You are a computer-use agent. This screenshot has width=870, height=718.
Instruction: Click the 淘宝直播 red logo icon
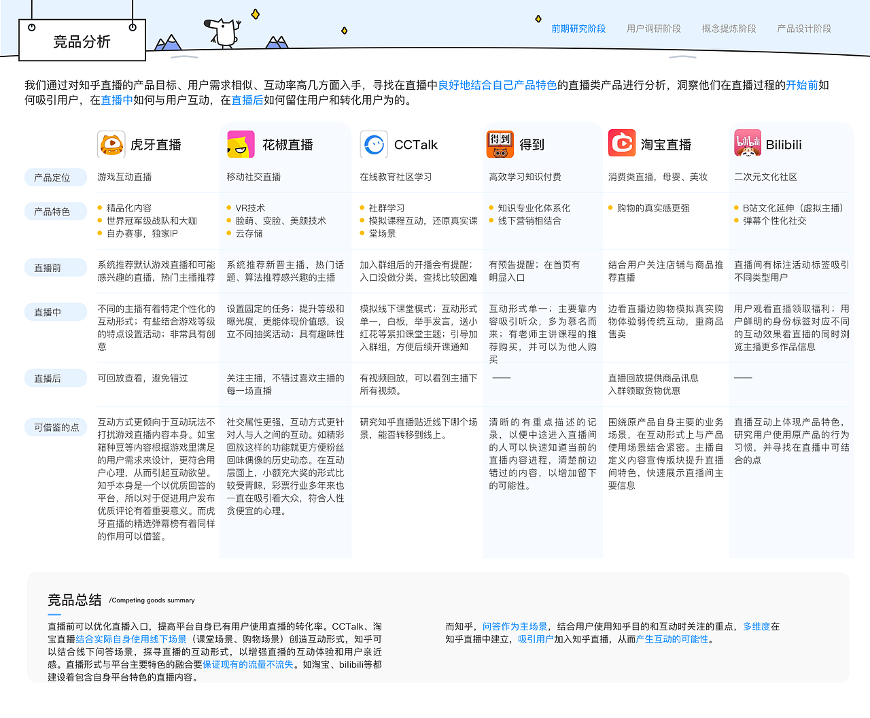coord(622,143)
